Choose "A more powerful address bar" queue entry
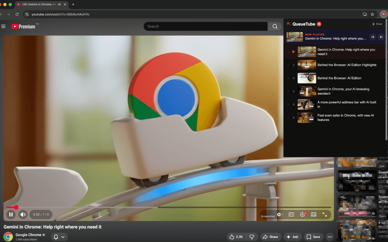Viewport: 388px width, 242px height. coord(336,104)
